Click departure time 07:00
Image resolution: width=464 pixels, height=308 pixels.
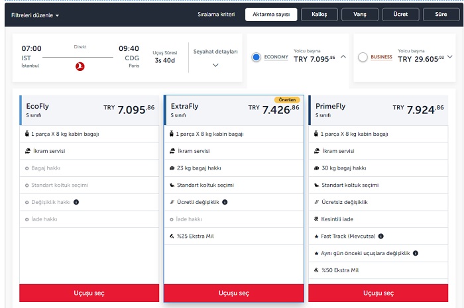tap(31, 48)
